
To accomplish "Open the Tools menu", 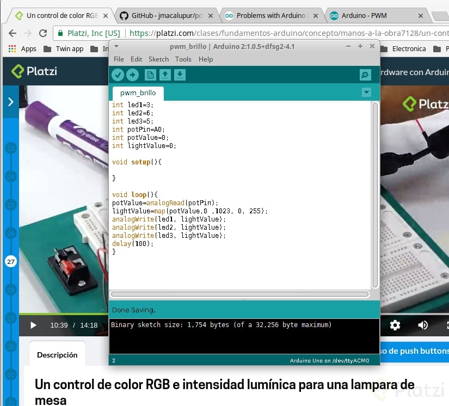I will point(183,59).
